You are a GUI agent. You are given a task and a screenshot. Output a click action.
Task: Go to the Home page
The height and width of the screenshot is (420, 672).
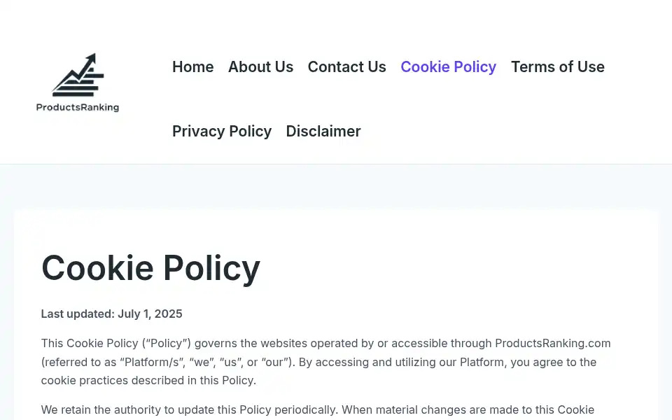(x=193, y=67)
